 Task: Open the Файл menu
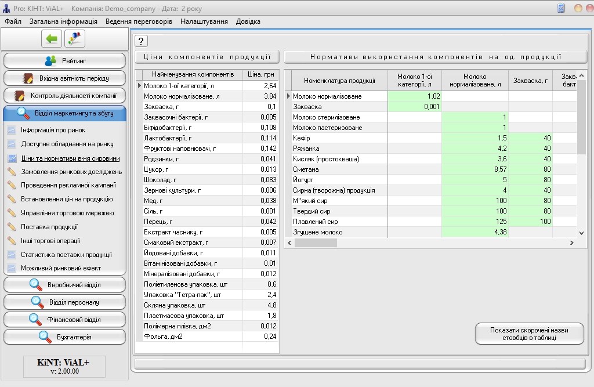click(x=13, y=21)
